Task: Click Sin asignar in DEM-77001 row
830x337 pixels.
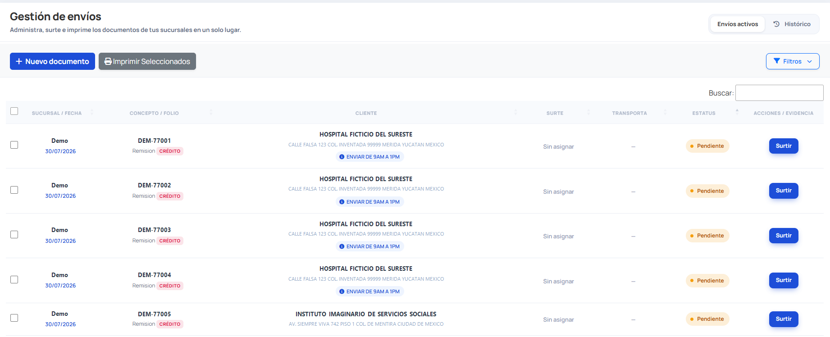Action: pos(558,147)
